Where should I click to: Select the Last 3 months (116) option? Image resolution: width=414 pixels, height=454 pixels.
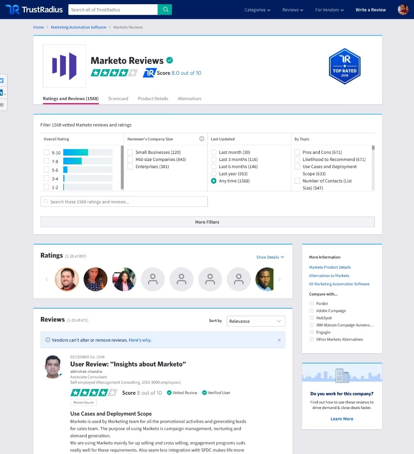point(214,159)
